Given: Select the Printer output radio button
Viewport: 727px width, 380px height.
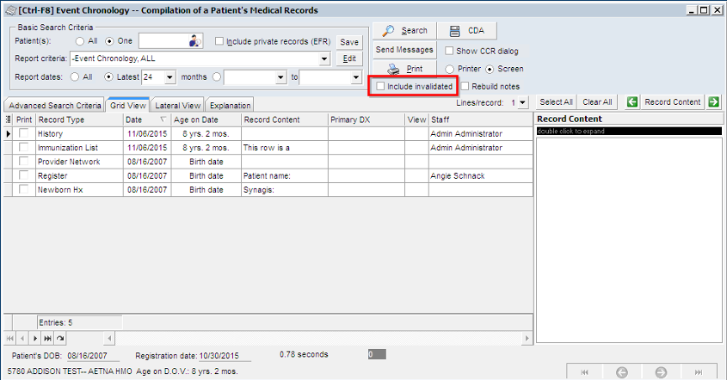Looking at the screenshot, I should point(449,69).
